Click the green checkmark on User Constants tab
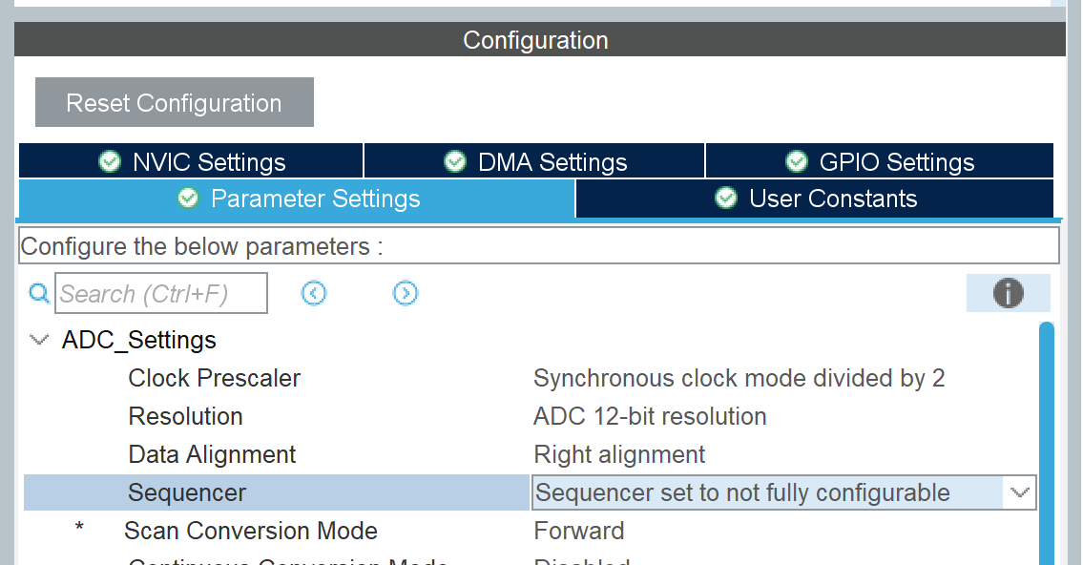Image resolution: width=1083 pixels, height=565 pixels. coord(726,199)
